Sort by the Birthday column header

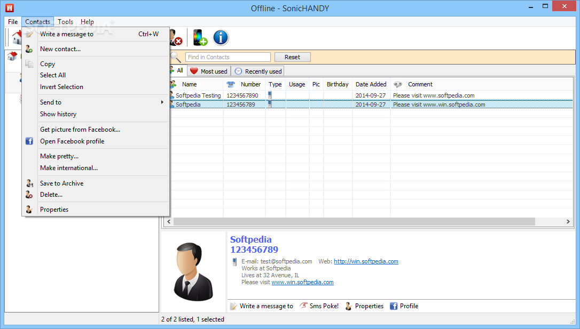coord(338,85)
